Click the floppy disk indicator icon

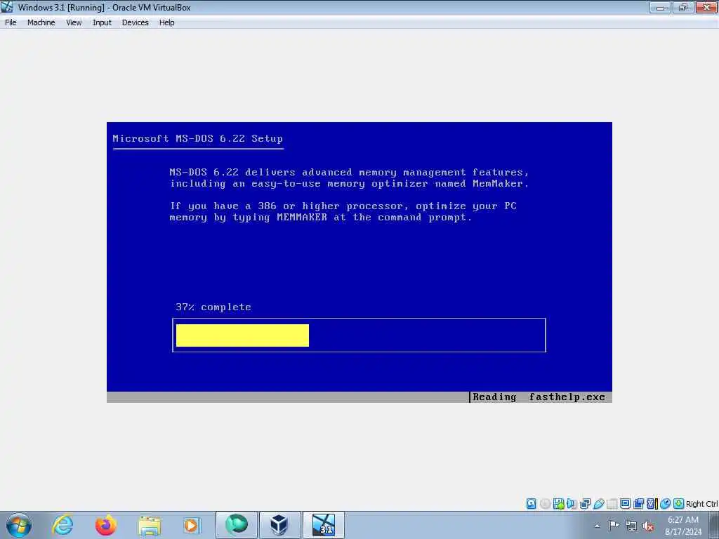click(x=558, y=504)
